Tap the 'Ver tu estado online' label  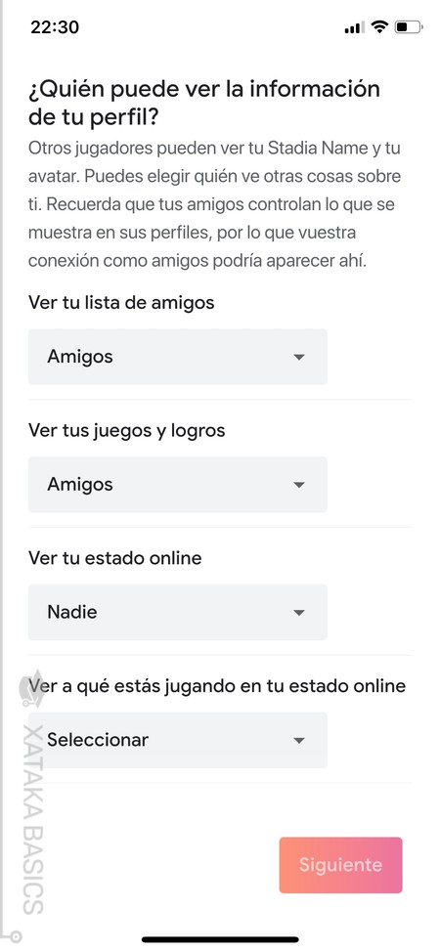pyautogui.click(x=114, y=558)
